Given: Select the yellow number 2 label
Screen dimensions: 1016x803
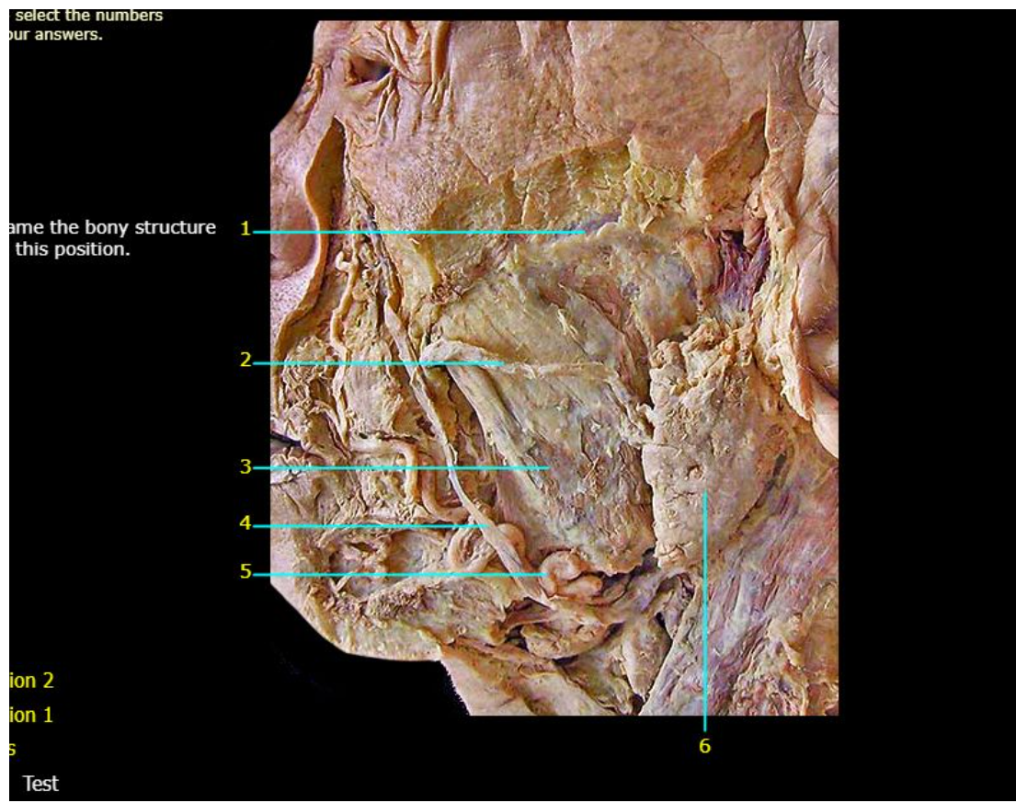Looking at the screenshot, I should [245, 360].
